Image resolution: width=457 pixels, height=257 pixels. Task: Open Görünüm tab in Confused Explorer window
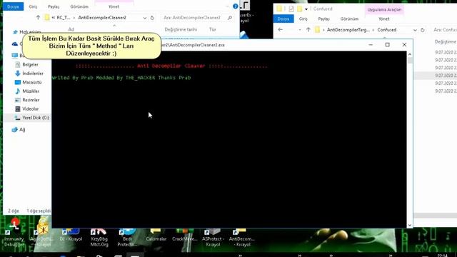tap(349, 19)
